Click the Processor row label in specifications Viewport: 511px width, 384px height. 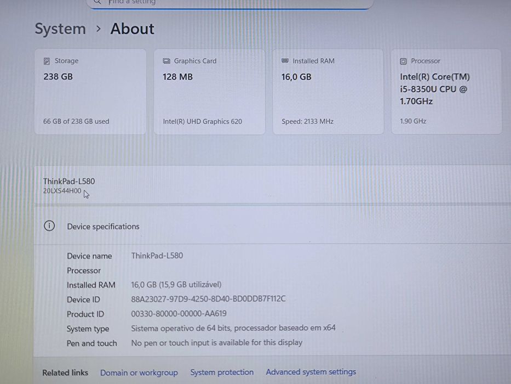point(84,270)
